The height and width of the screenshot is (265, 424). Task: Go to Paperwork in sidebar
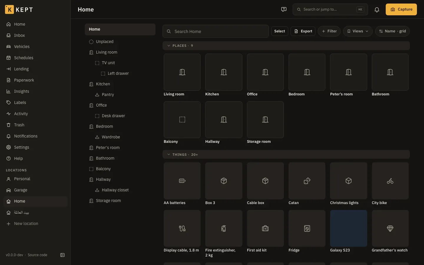tap(35, 80)
